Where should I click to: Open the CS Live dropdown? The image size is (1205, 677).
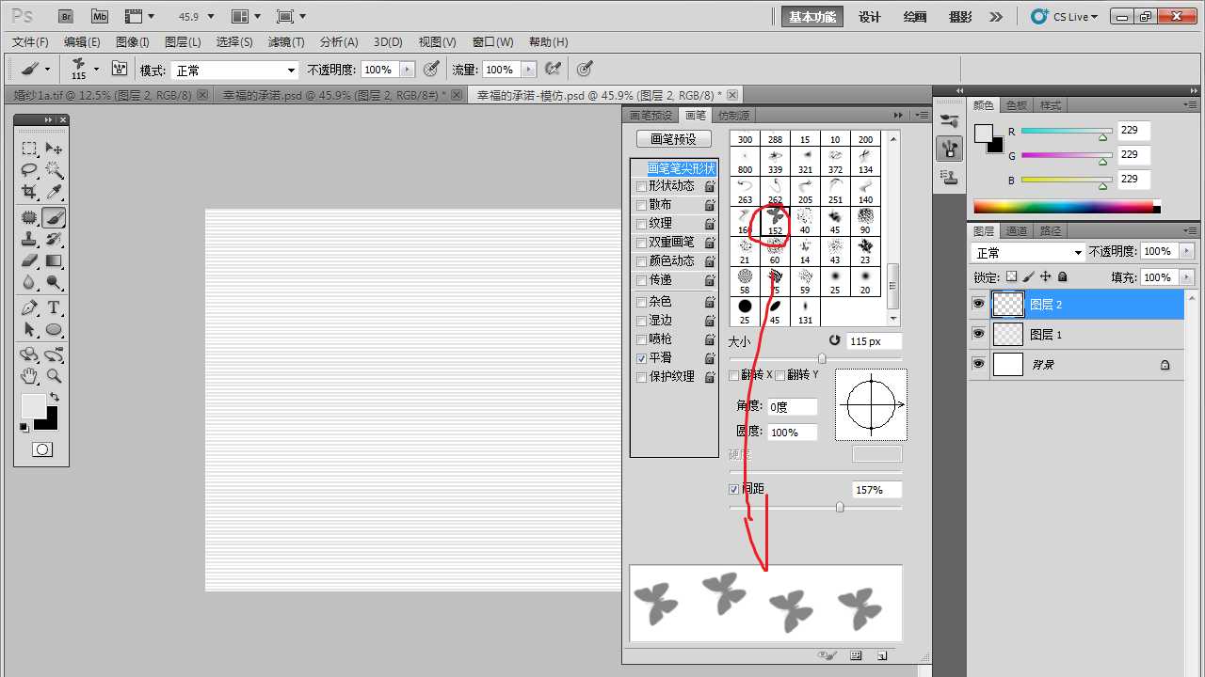[1065, 16]
